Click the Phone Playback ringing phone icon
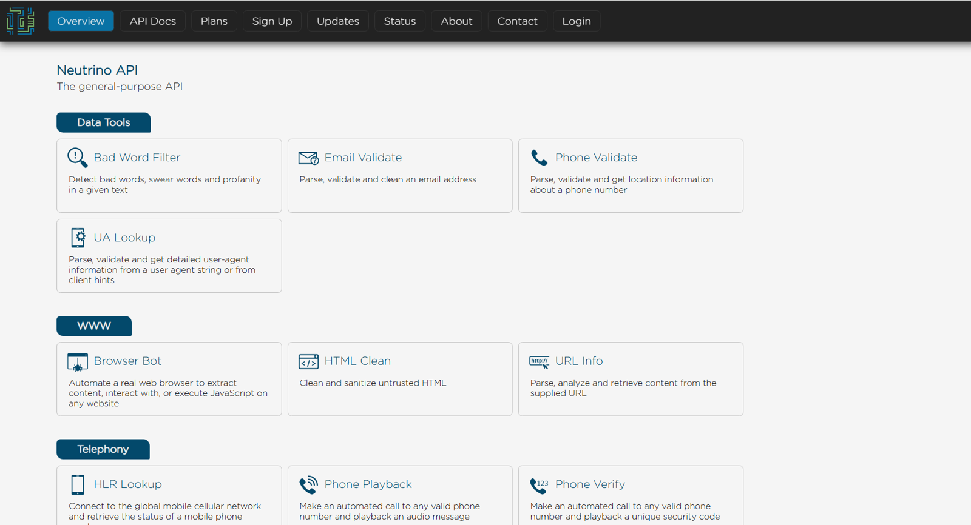This screenshot has height=525, width=971. (x=308, y=485)
